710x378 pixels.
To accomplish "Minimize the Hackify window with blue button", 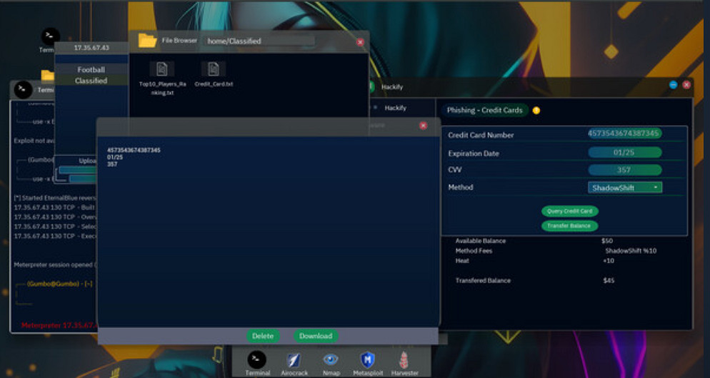I will 673,84.
